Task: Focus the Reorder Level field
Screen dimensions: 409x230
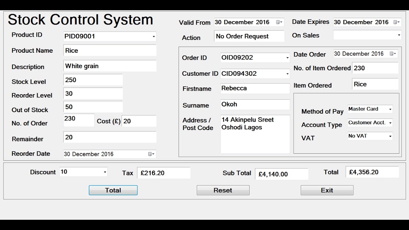Action: point(93,94)
